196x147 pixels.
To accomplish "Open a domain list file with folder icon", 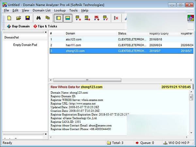I will (19, 18).
